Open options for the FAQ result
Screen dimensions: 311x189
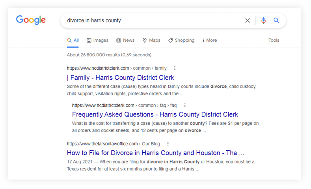tap(185, 105)
